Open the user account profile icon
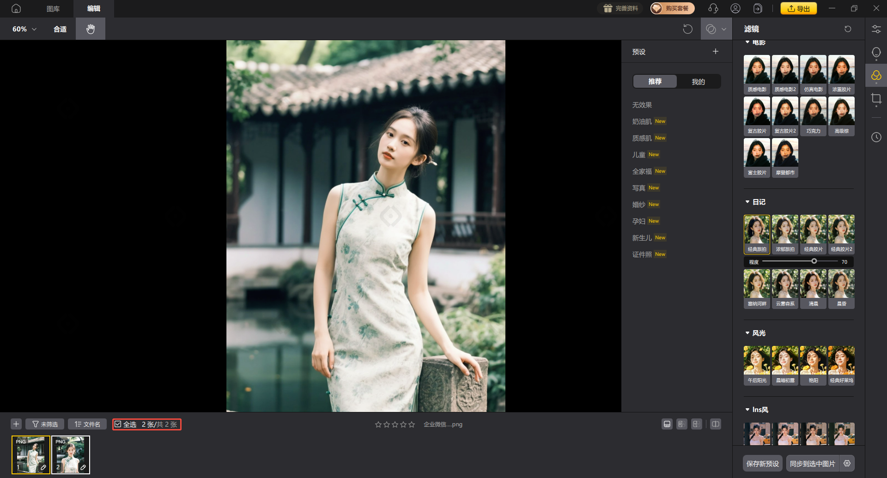 pos(735,8)
